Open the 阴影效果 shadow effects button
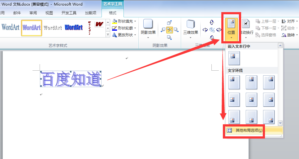The width and height of the screenshot is (299, 159). tap(148, 29)
